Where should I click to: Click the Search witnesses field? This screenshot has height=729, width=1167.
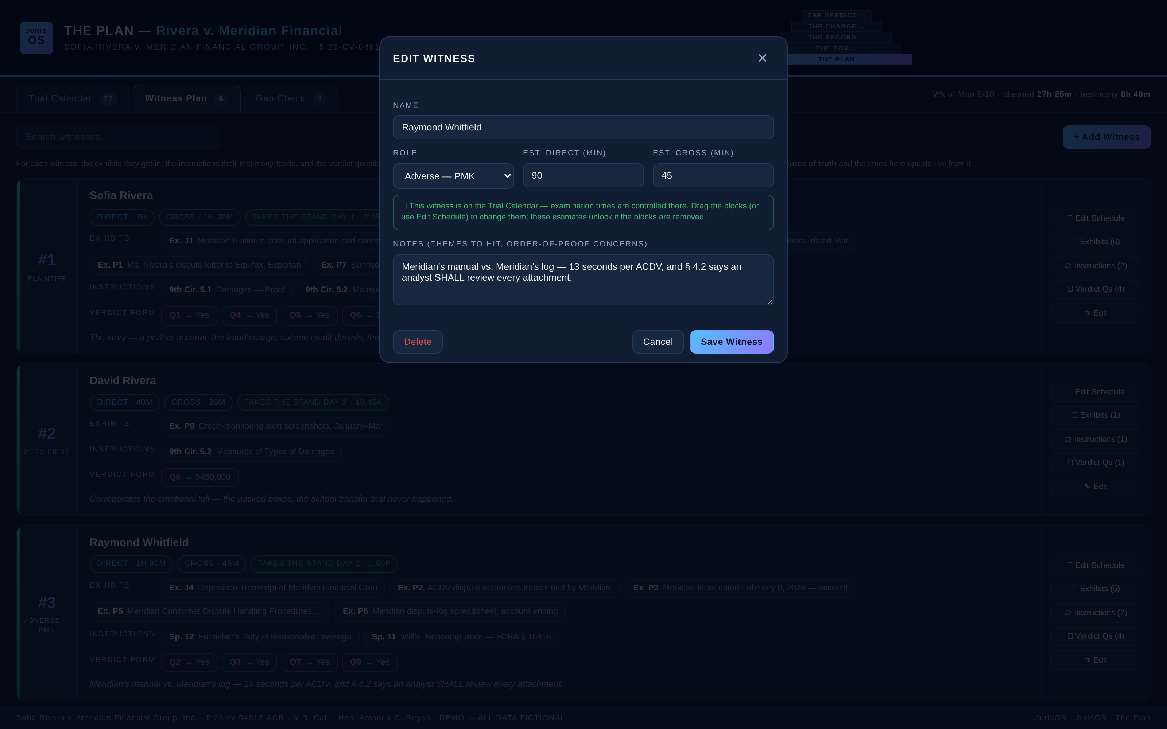pos(118,137)
